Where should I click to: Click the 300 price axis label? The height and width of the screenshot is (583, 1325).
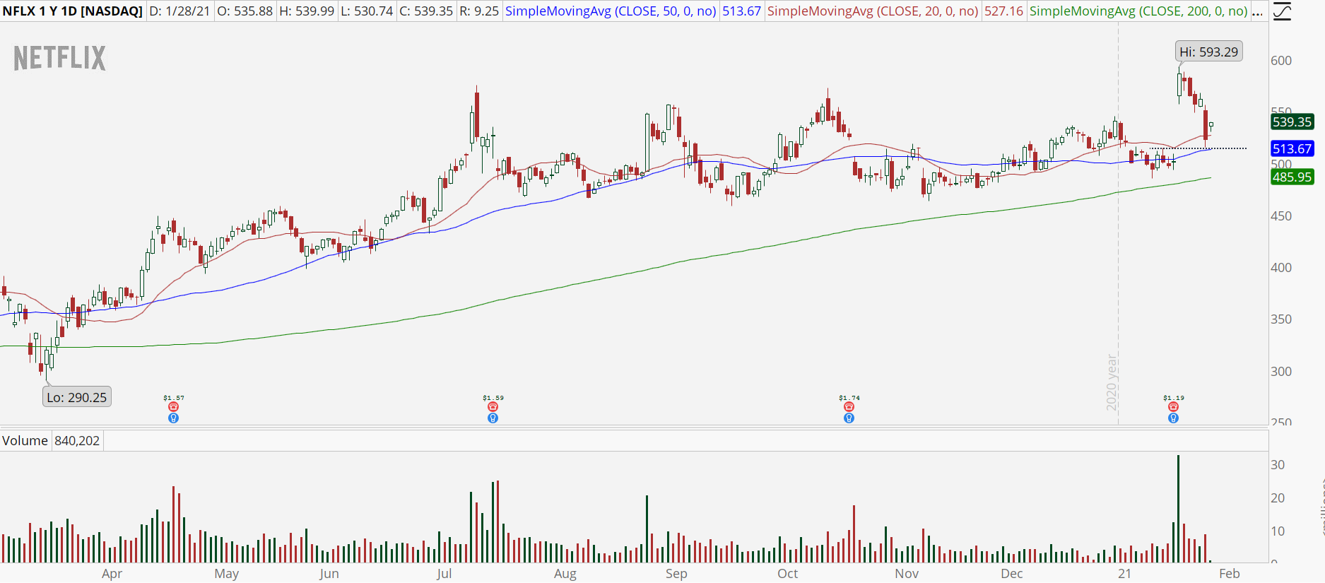pos(1281,372)
